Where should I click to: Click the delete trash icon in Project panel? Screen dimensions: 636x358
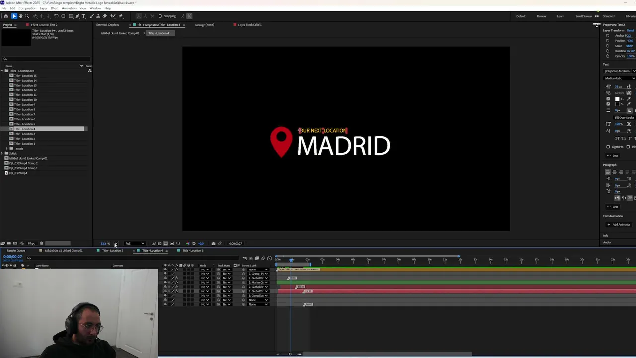click(41, 243)
